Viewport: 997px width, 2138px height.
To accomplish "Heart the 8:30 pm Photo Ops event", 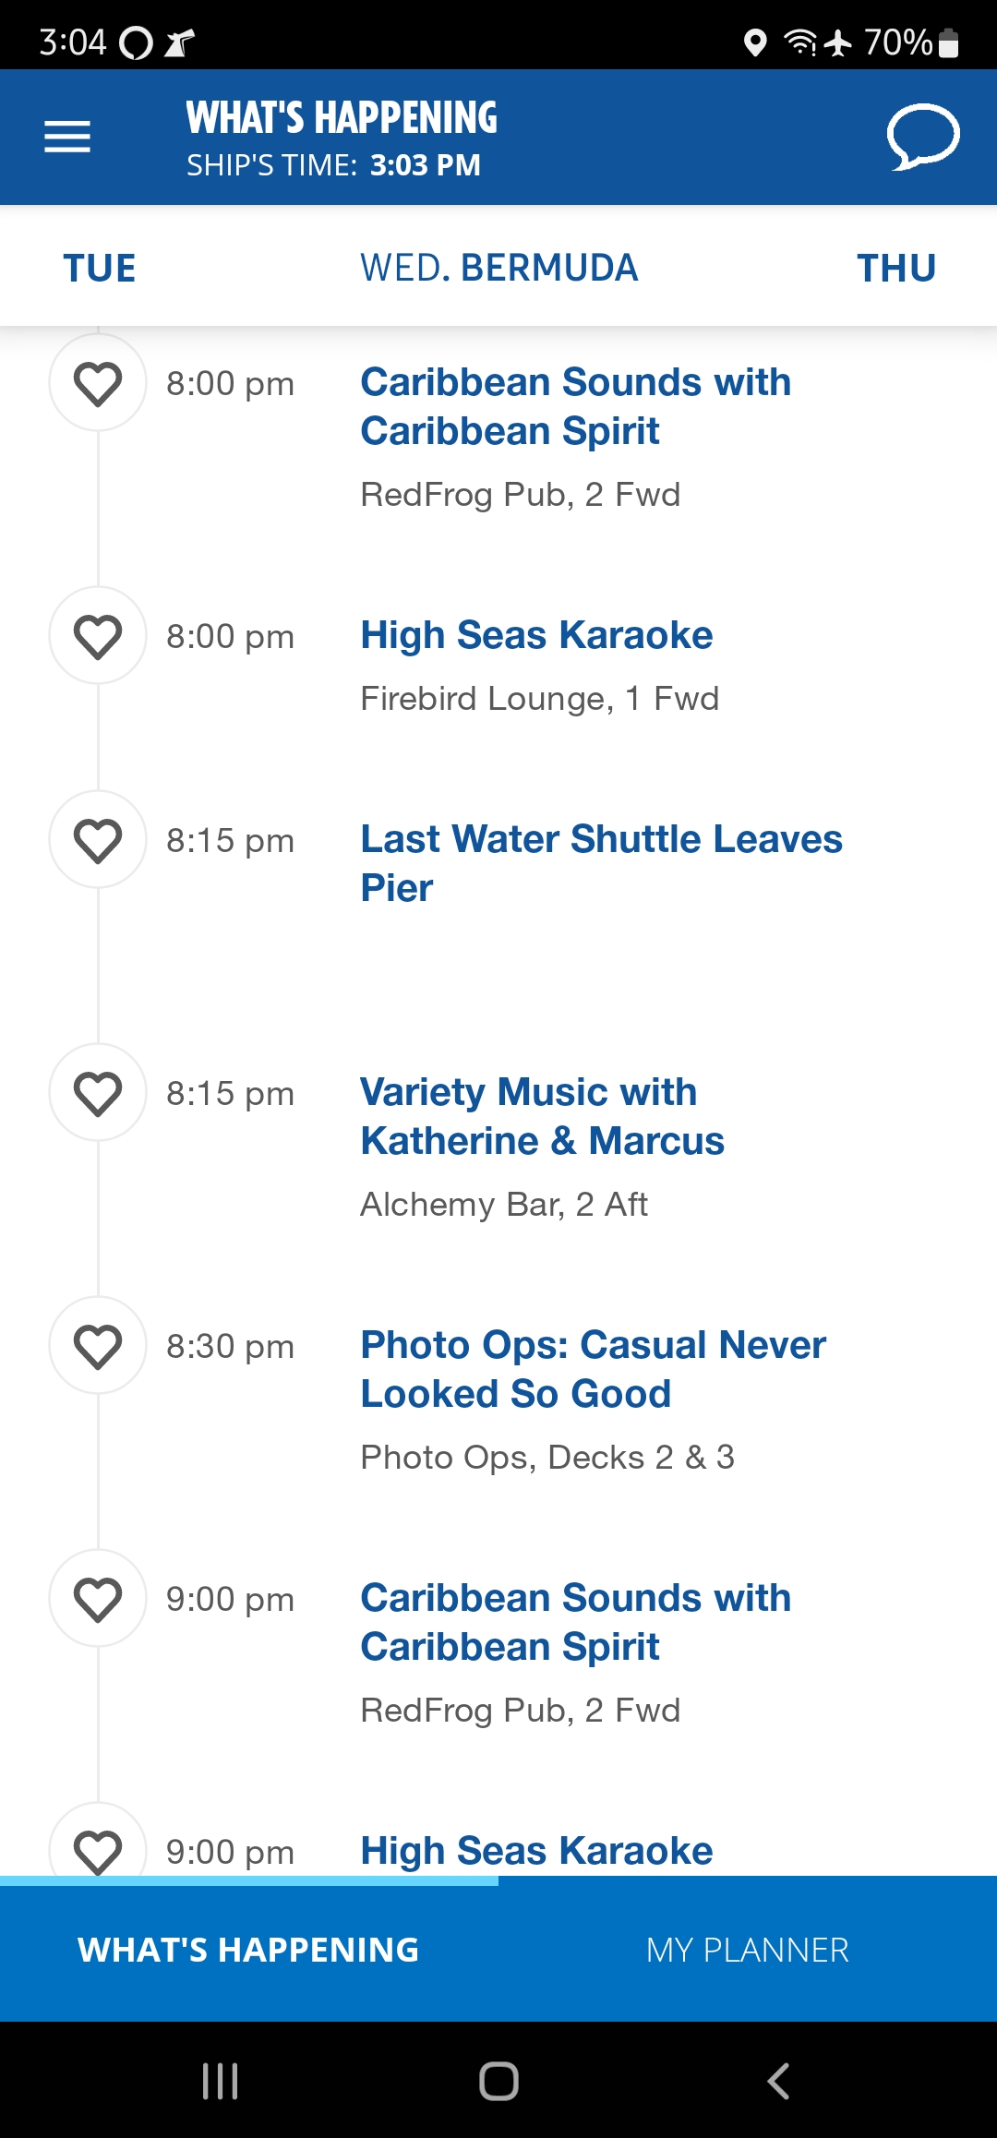I will tap(98, 1345).
